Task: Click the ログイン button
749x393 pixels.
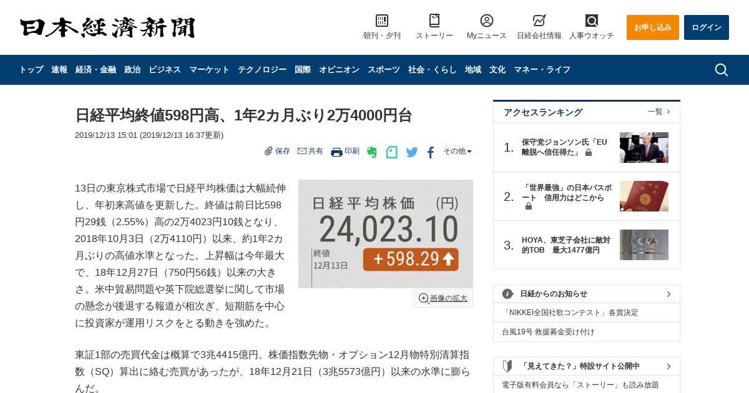Action: (x=707, y=27)
